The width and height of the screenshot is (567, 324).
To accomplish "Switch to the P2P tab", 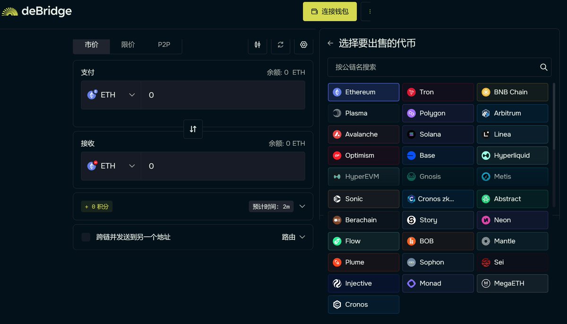I will click(x=164, y=45).
